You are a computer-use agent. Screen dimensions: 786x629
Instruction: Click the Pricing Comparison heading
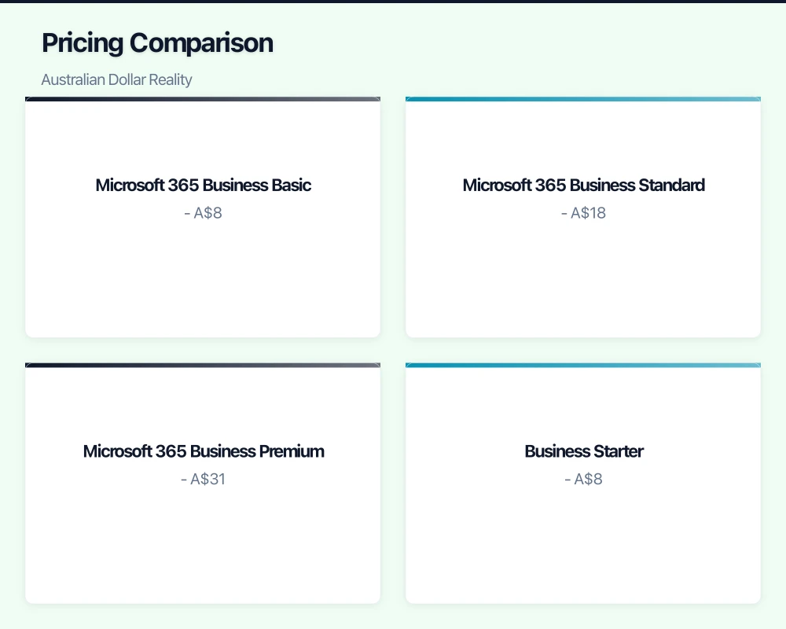click(157, 43)
